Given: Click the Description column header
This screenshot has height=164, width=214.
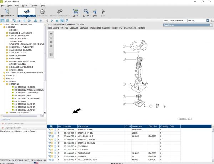Looking at the screenshot, I should click(x=83, y=126).
